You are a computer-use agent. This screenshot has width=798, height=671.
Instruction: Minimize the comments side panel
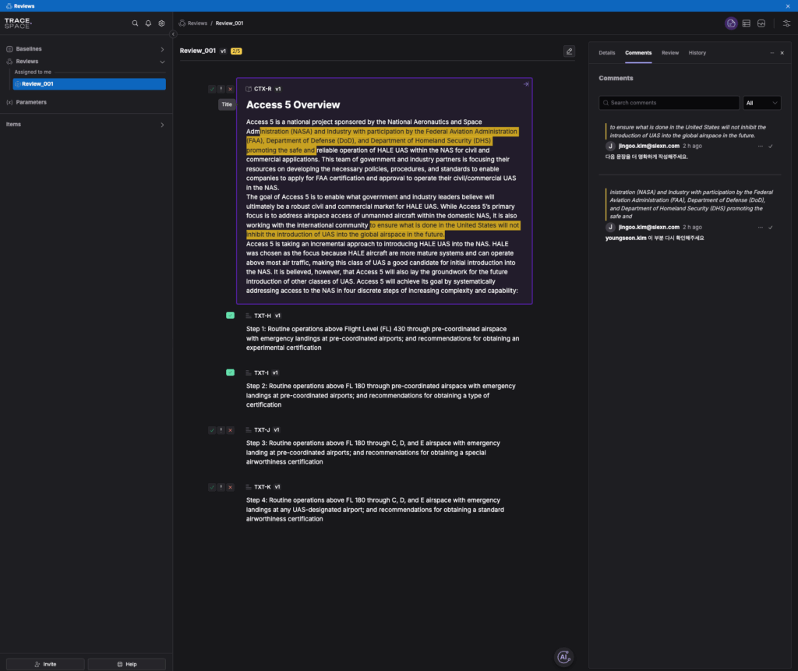tap(772, 53)
